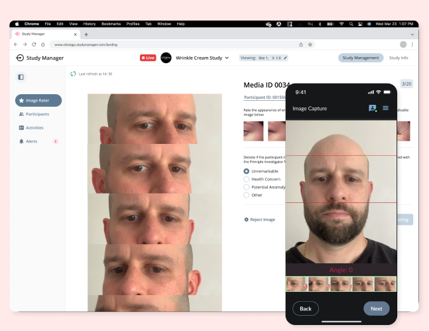429x331 pixels.
Task: Open the hamburger menu in Image Capture
Action: click(x=385, y=108)
